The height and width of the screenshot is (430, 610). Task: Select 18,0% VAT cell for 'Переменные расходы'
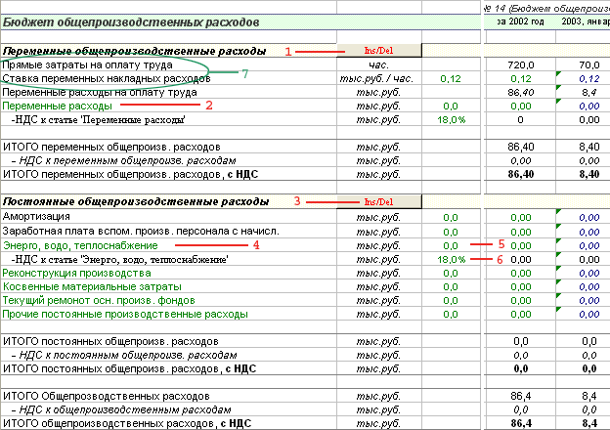(x=452, y=120)
